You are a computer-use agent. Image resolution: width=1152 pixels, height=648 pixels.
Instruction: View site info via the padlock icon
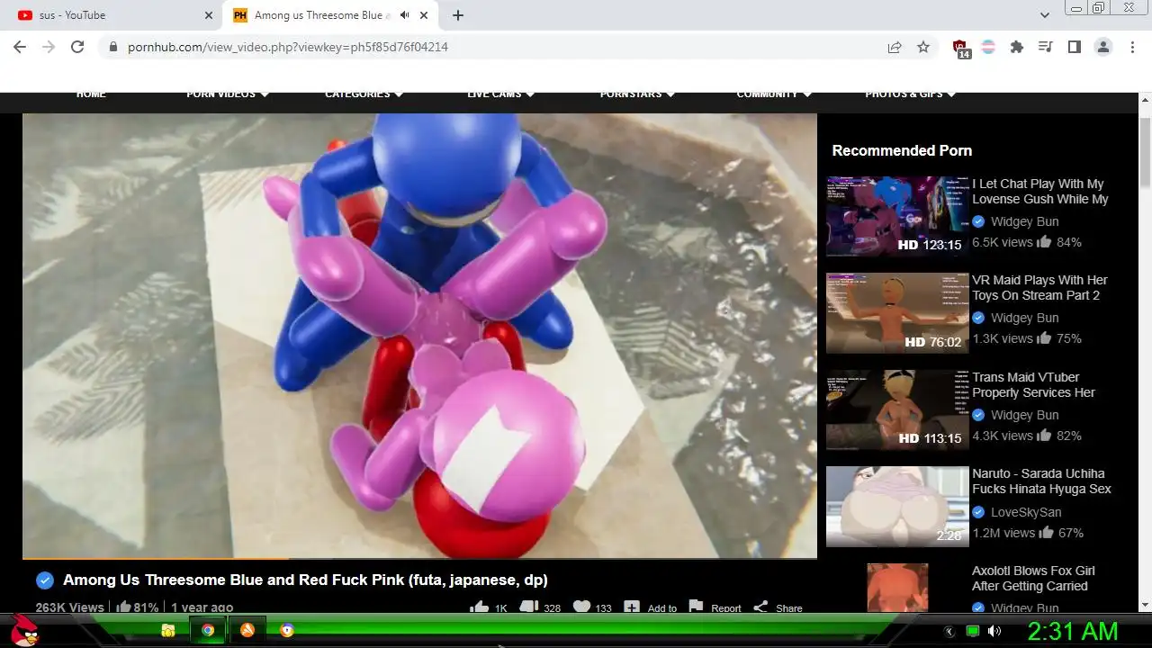pyautogui.click(x=112, y=47)
